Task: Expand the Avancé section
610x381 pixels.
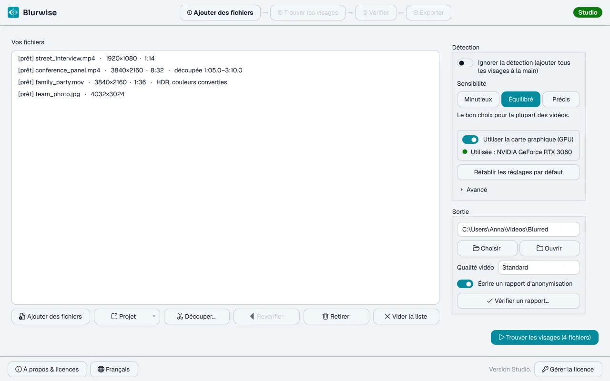Action: (x=474, y=190)
